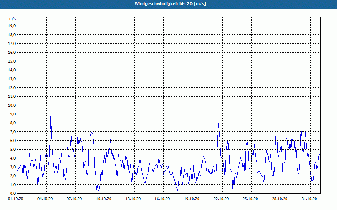Click the y-axis label 5,0

coord(13,150)
